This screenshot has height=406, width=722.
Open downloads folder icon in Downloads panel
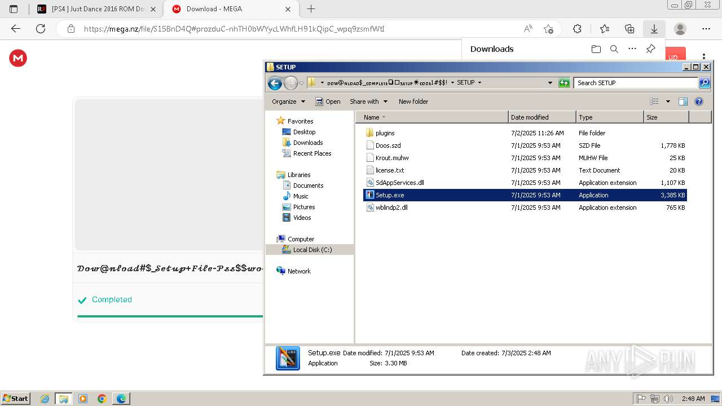pyautogui.click(x=596, y=49)
